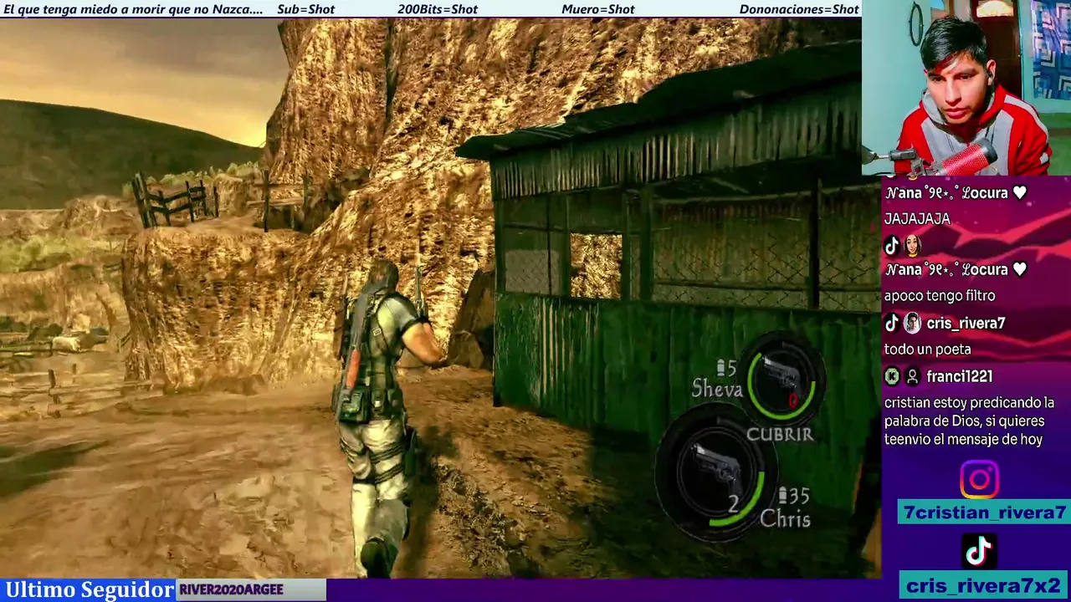1071x602 pixels.
Task: Click avatar icon above 'apoco tengo filtro'
Action: (x=912, y=245)
